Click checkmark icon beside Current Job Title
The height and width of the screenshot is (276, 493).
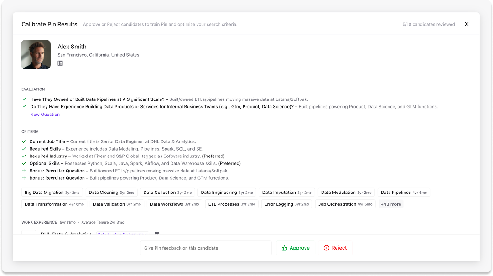pos(24,141)
